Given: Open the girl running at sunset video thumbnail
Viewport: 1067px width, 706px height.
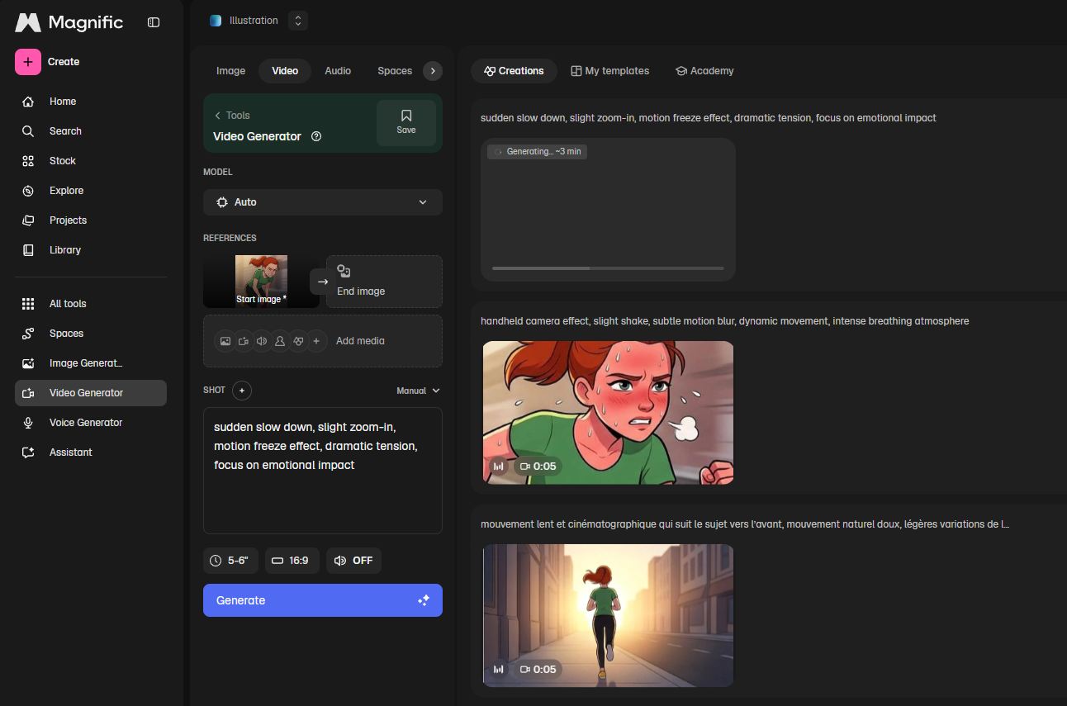Looking at the screenshot, I should pyautogui.click(x=608, y=615).
